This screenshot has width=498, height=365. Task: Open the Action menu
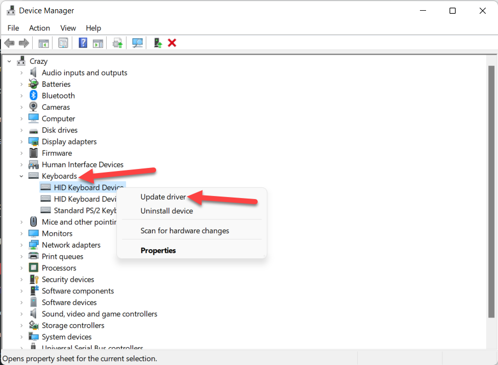pos(39,28)
